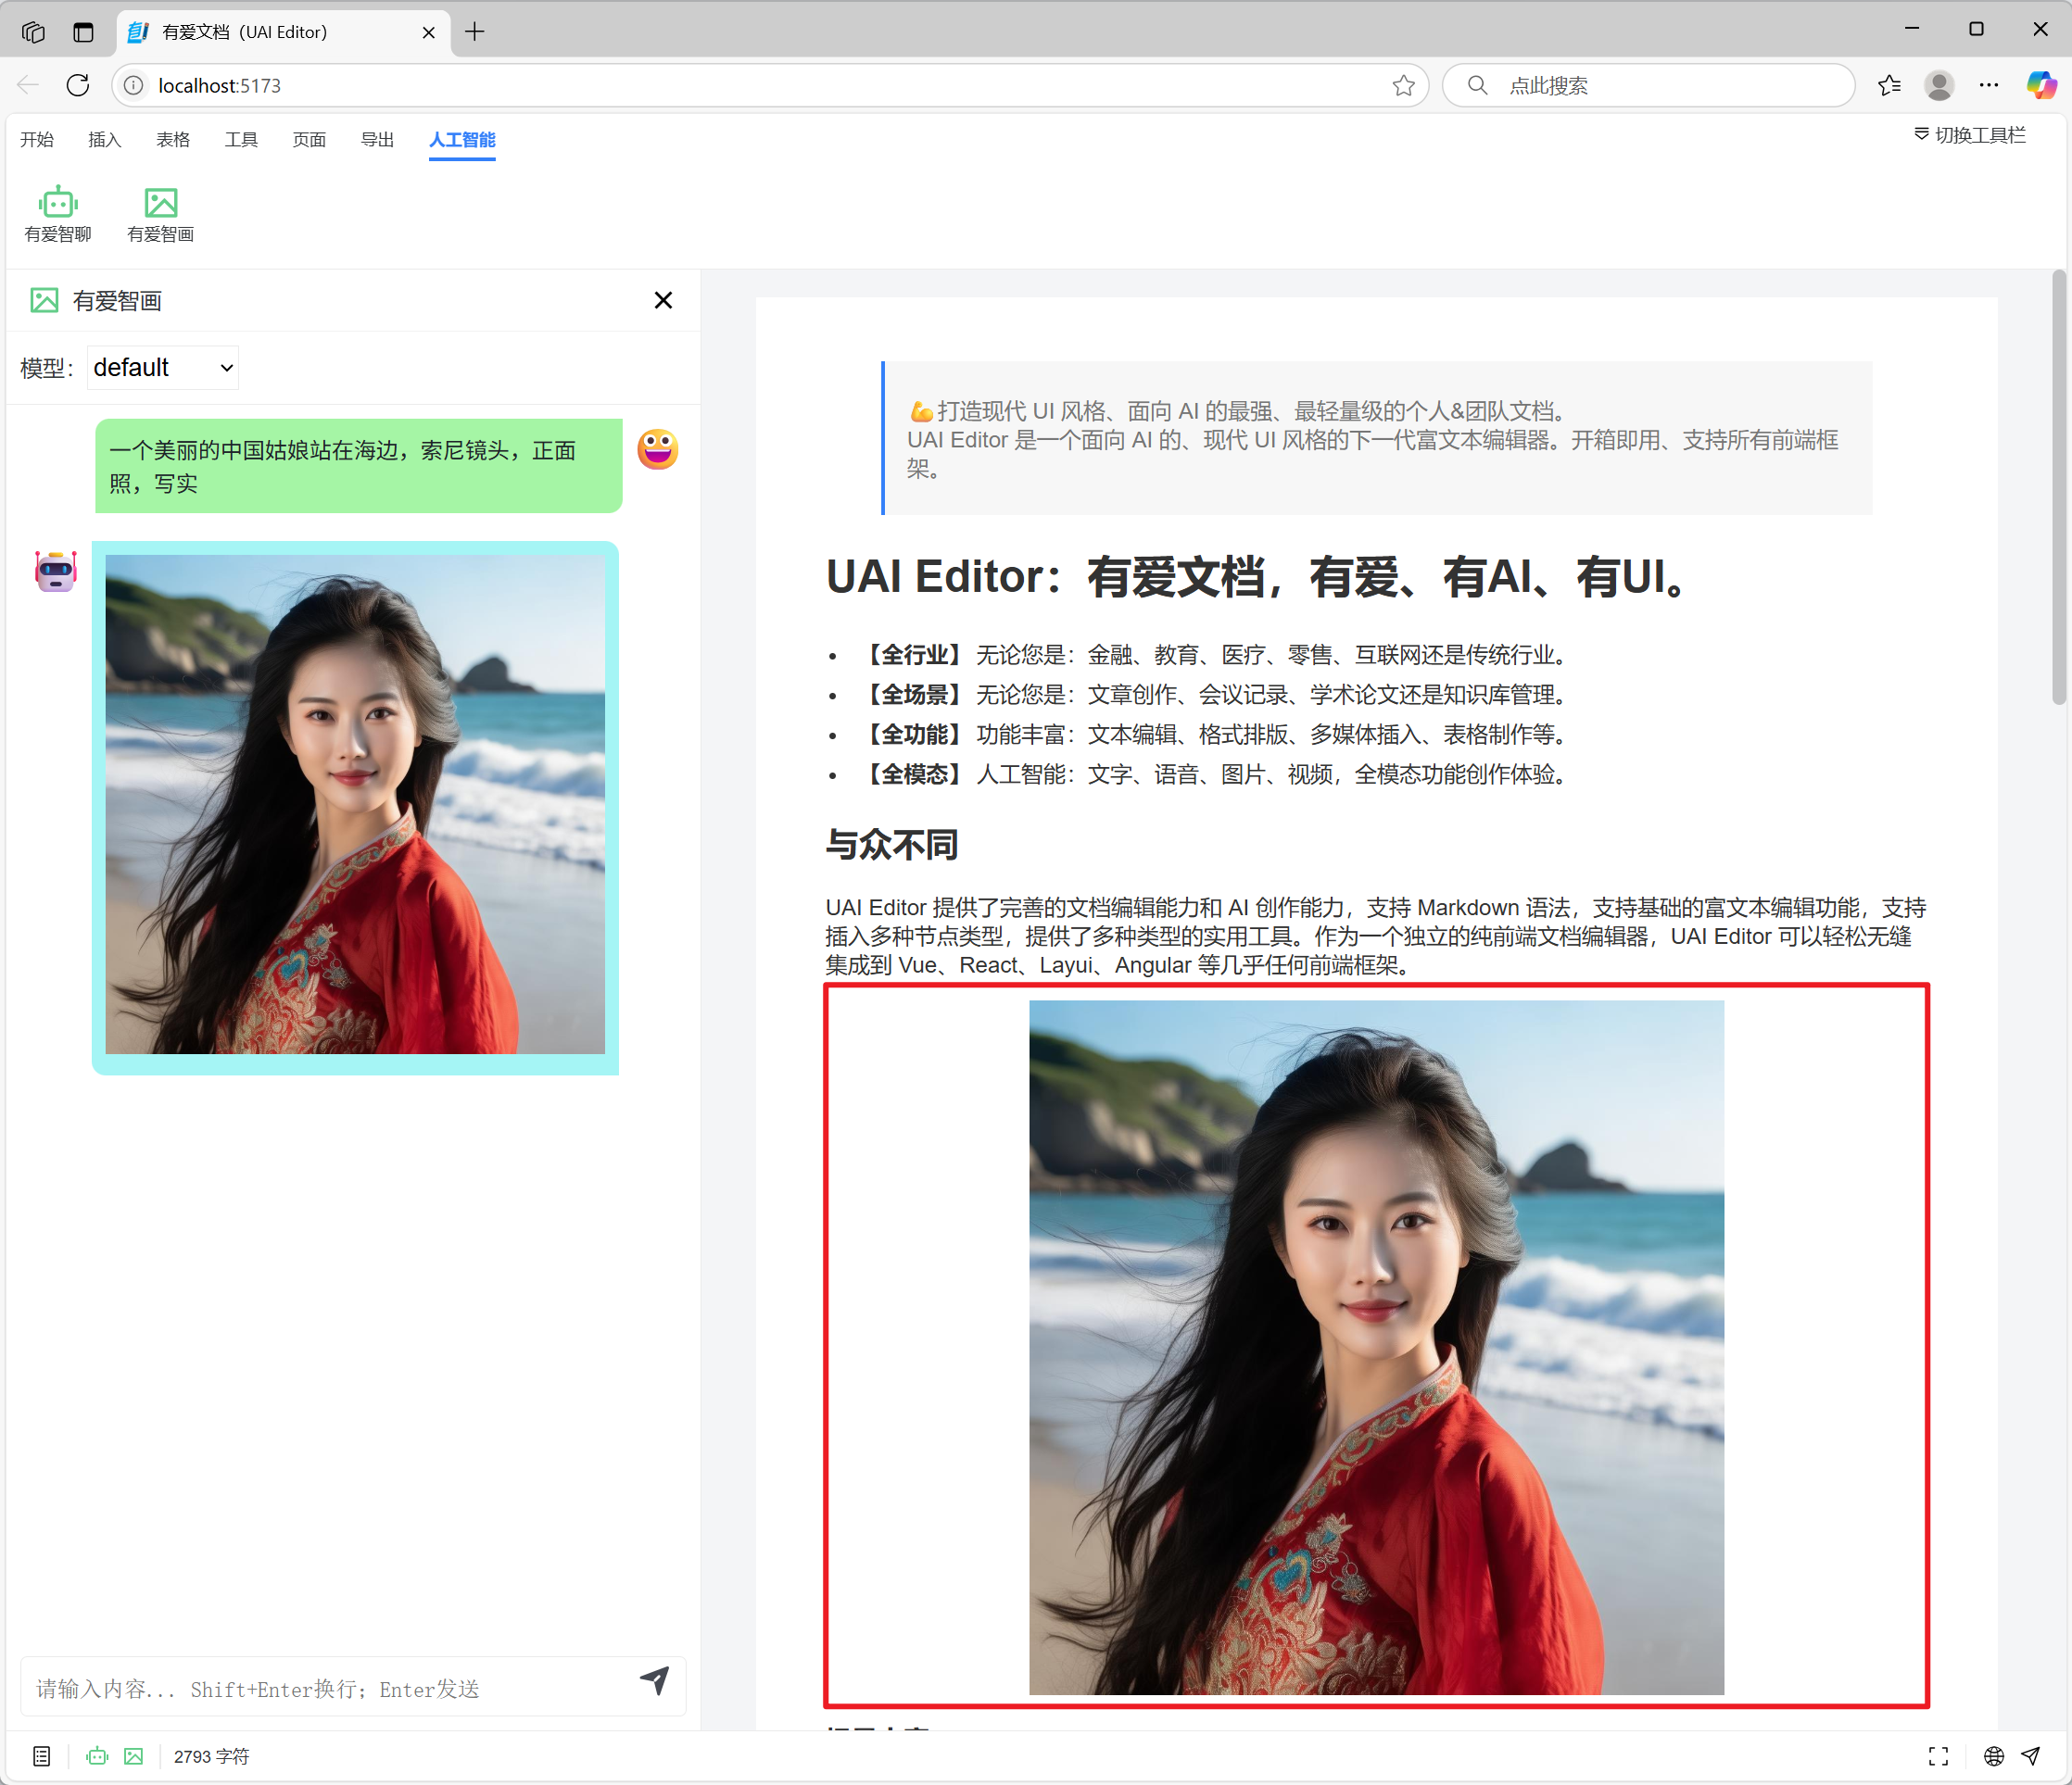Click the generated portrait thumbnail in chat

355,805
